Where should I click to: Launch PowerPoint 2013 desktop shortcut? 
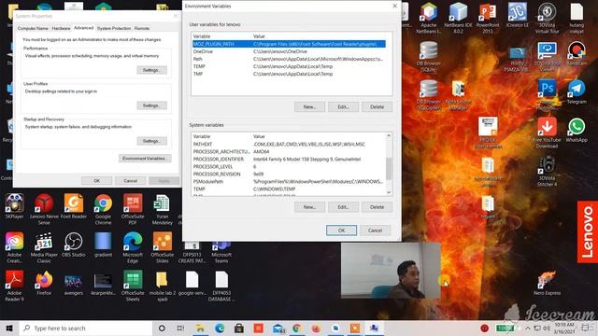(x=488, y=17)
